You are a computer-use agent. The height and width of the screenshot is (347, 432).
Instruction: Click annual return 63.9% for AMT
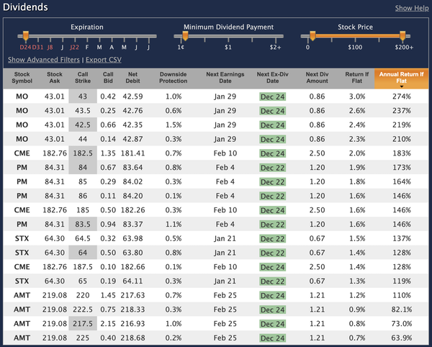(x=402, y=338)
